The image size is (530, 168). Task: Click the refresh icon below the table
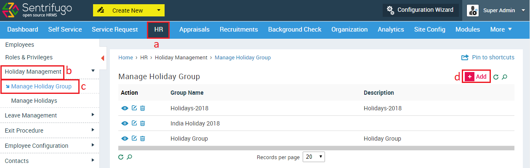121,157
